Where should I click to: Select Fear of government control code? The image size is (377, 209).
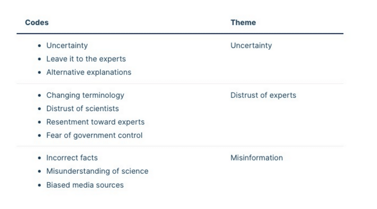point(94,136)
